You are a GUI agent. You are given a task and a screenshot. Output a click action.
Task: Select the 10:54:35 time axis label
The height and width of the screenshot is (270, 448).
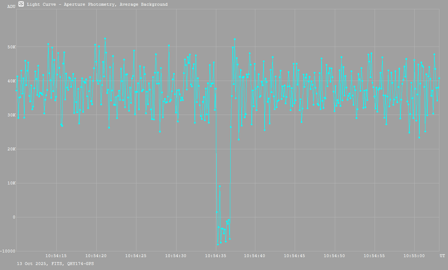click(215, 256)
